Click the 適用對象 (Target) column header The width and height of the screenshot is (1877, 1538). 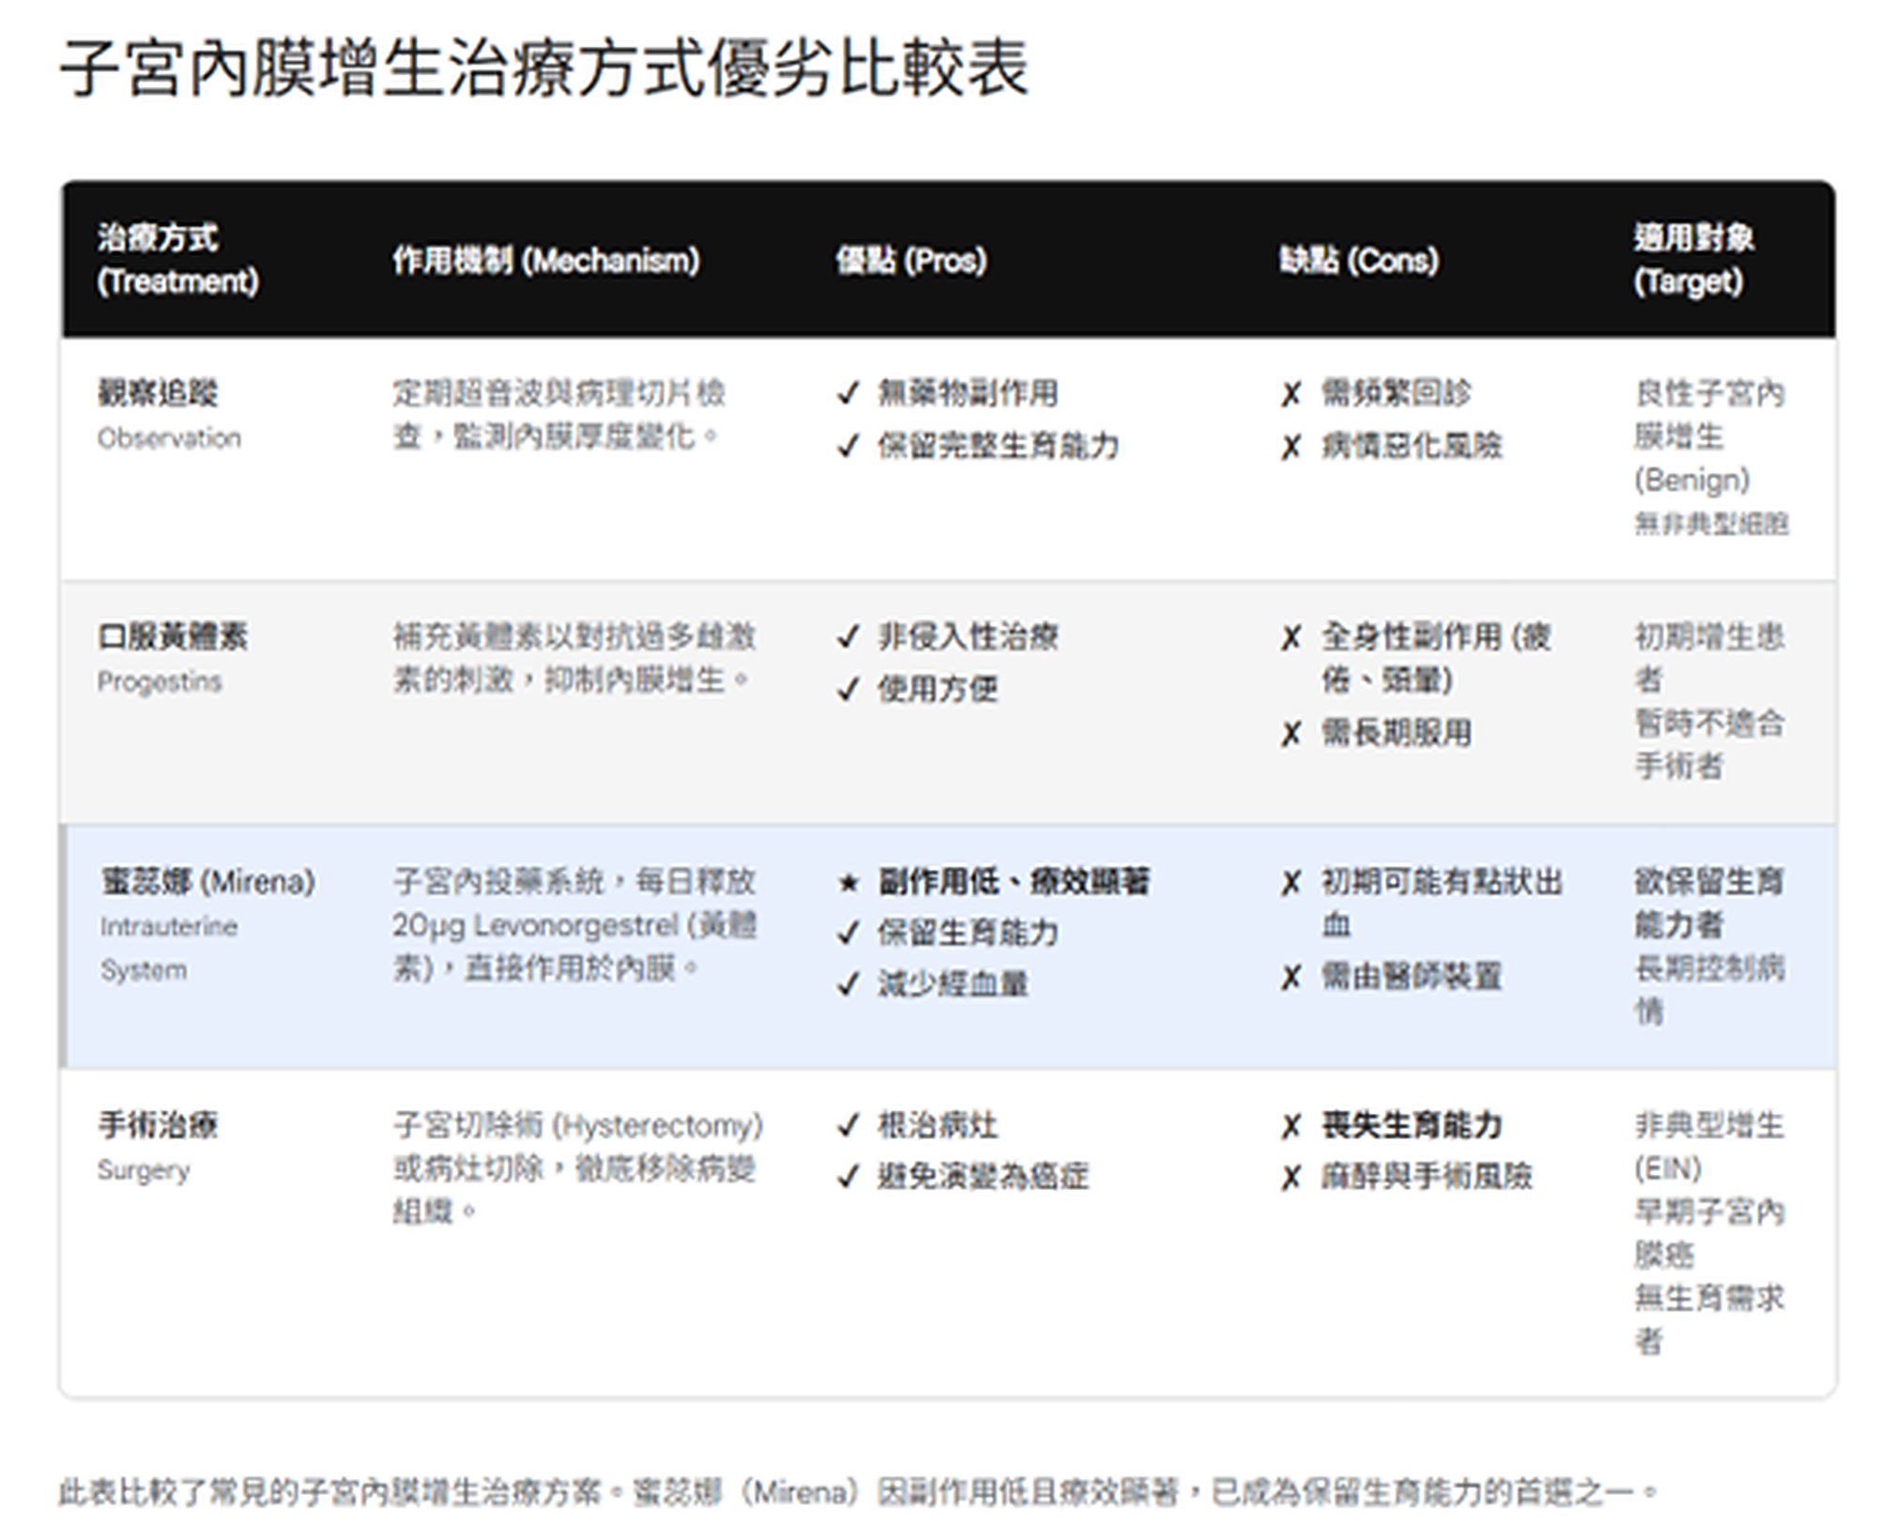pos(1694,259)
